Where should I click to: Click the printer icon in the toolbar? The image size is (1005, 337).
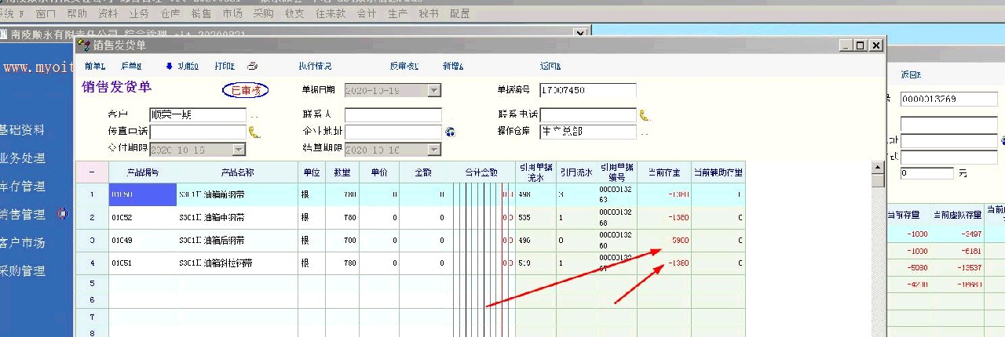(x=253, y=67)
